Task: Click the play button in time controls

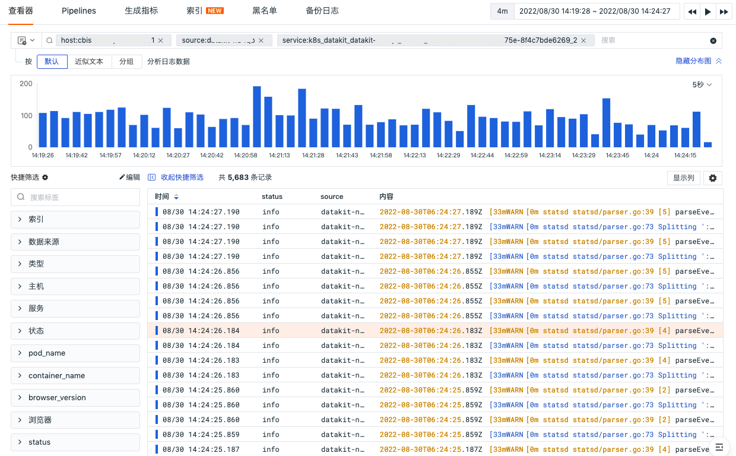Action: (708, 11)
